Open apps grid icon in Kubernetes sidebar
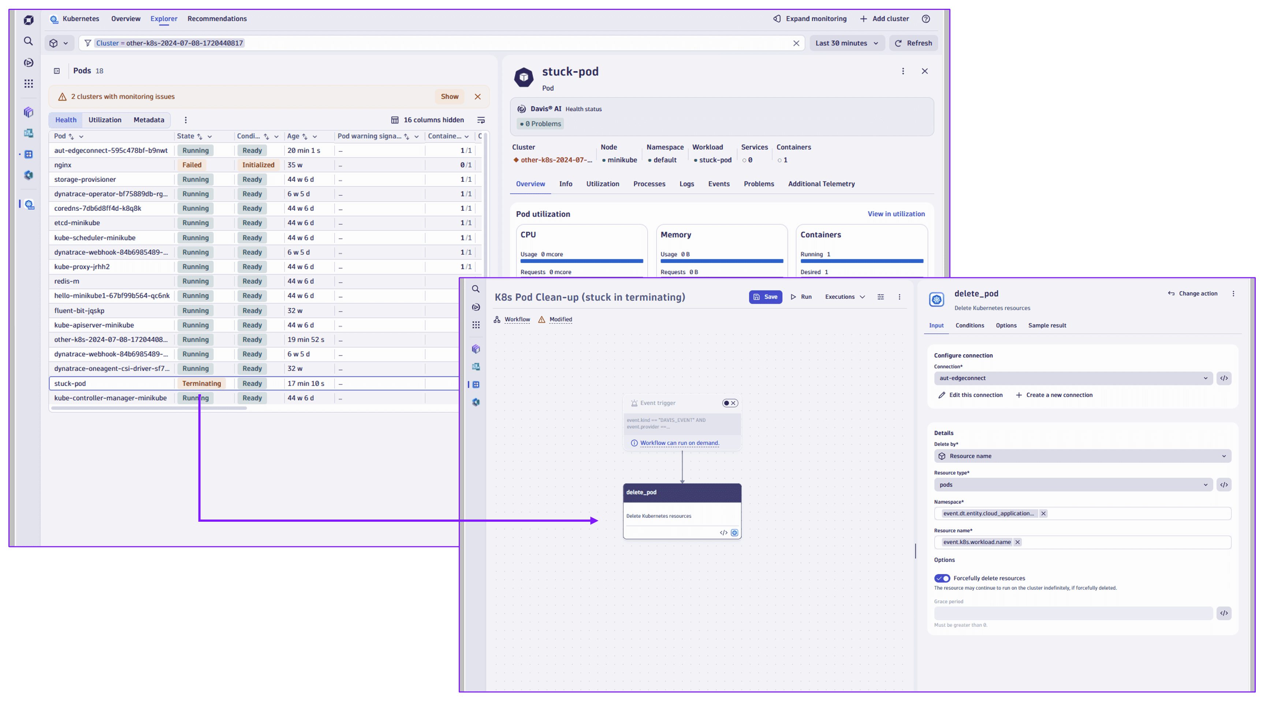This screenshot has width=1266, height=701. (x=29, y=83)
